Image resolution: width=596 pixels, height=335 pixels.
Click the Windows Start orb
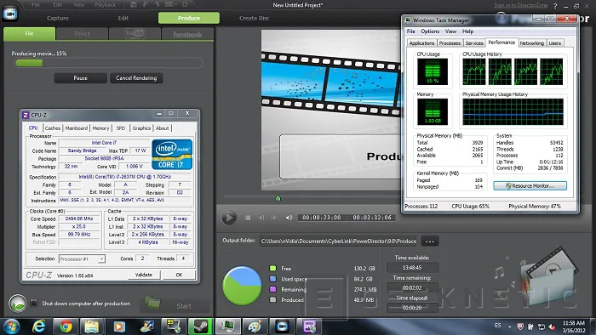[11, 326]
